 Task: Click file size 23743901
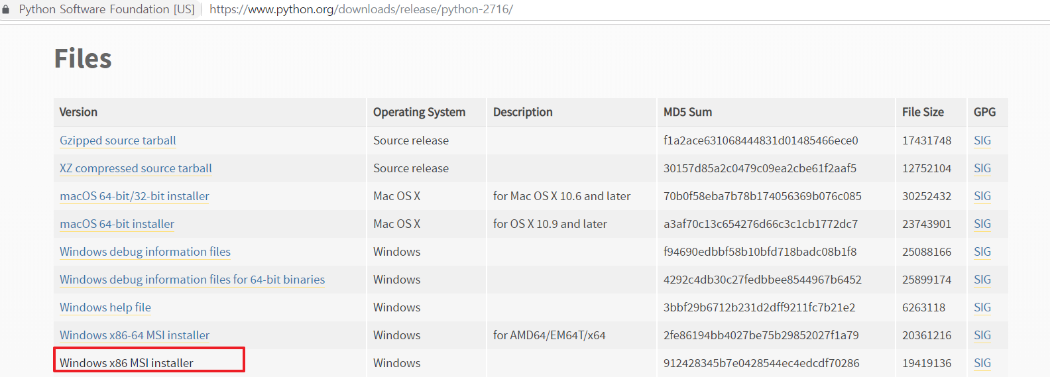(x=927, y=224)
